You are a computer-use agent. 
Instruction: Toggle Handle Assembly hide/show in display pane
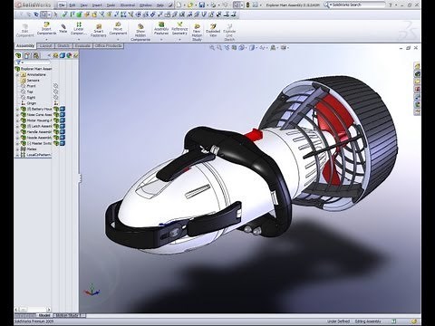(x=56, y=132)
